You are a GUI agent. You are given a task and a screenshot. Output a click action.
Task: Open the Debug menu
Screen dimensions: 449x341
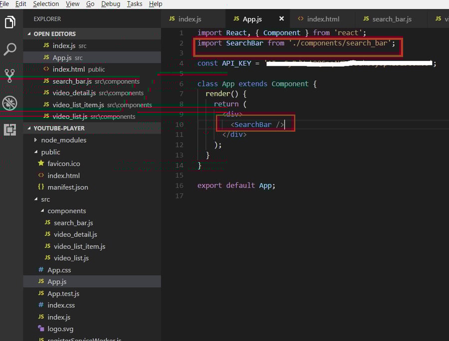[x=110, y=4]
